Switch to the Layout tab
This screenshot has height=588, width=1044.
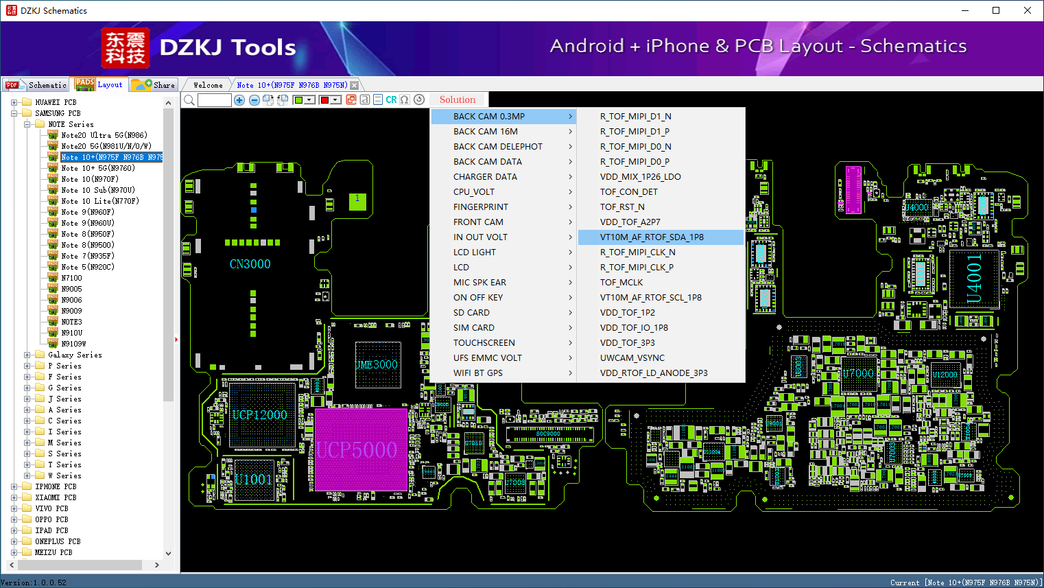(x=99, y=84)
